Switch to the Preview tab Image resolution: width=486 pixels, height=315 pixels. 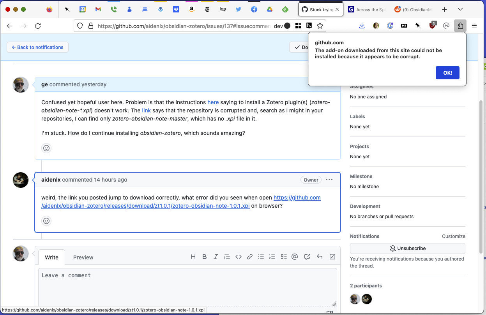(x=83, y=257)
